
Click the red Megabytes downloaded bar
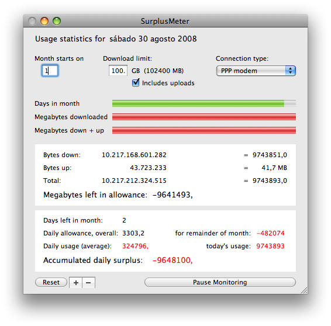point(204,117)
